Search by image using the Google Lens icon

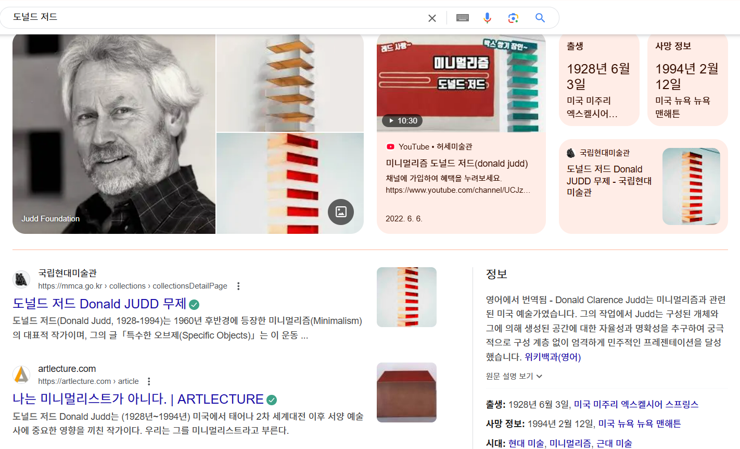(513, 17)
